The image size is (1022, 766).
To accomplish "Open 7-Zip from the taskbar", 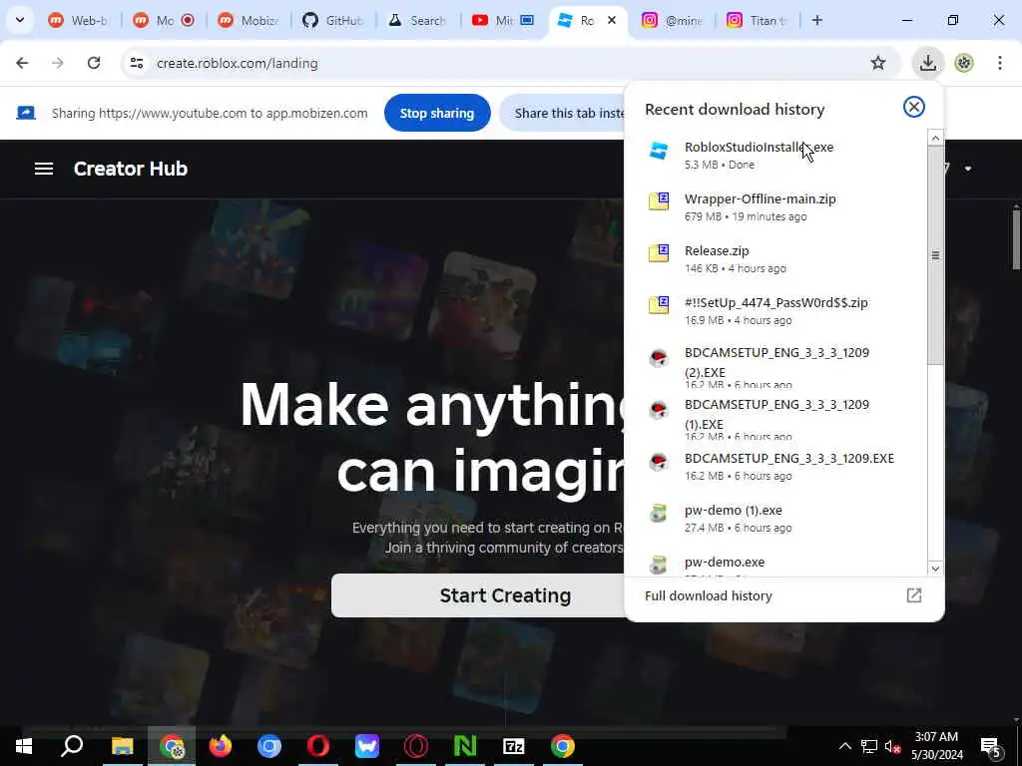I will 514,746.
